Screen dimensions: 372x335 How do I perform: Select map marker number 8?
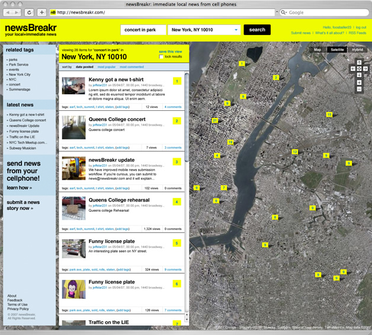275,217
